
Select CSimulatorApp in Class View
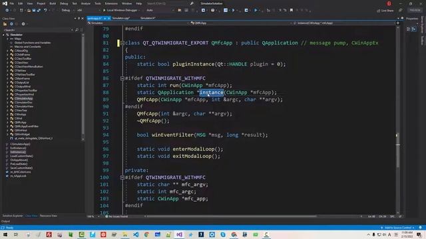pos(24,98)
